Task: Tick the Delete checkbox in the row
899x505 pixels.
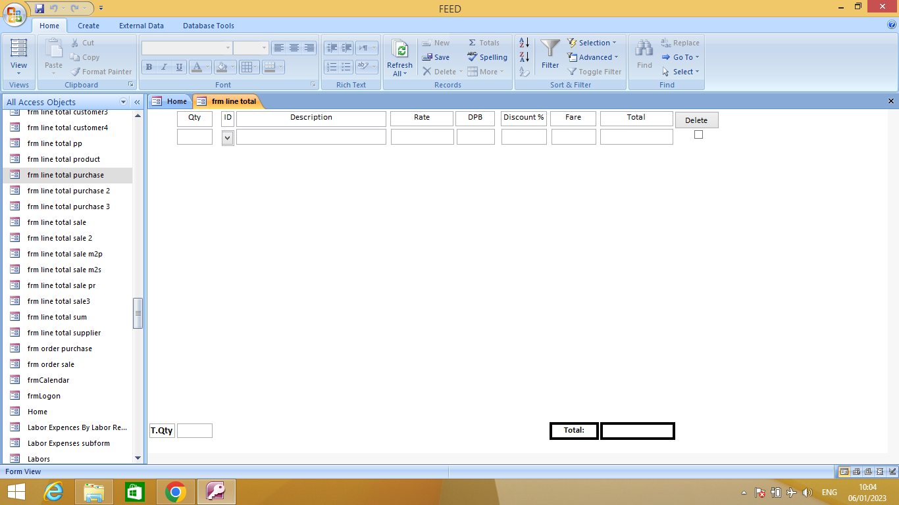Action: point(698,134)
